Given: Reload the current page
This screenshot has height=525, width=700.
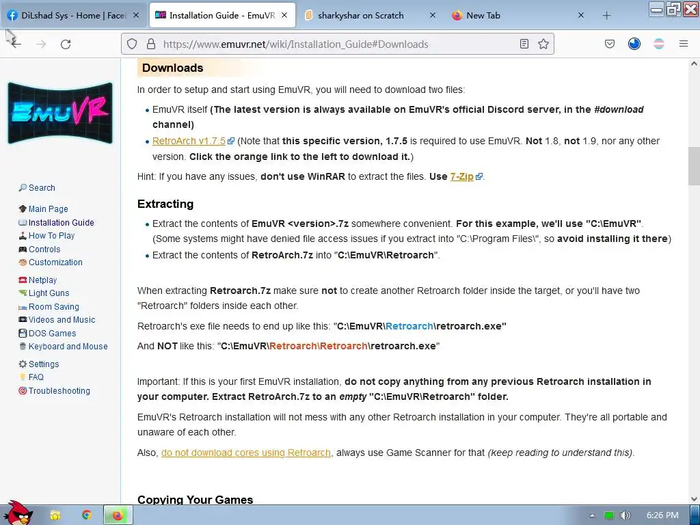Looking at the screenshot, I should pyautogui.click(x=66, y=44).
